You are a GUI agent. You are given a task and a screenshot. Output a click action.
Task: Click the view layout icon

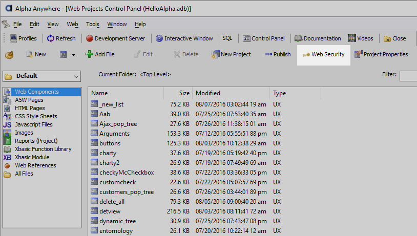click(63, 55)
